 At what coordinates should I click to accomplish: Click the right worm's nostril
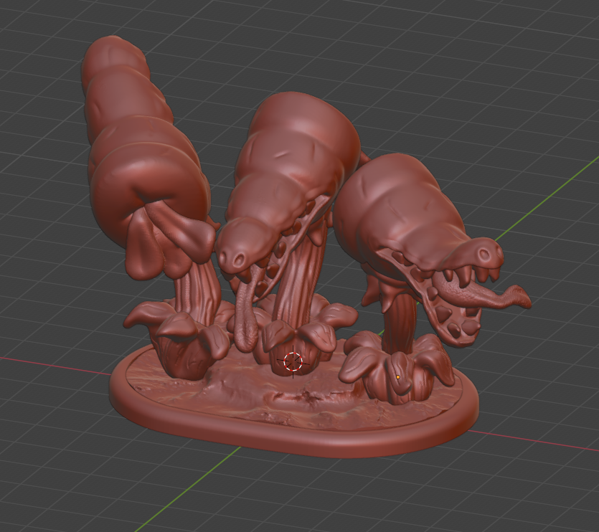[489, 252]
